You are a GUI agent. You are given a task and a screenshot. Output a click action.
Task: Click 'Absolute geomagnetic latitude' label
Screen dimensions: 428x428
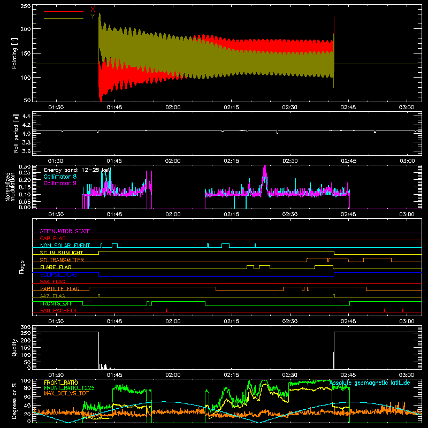370,383
